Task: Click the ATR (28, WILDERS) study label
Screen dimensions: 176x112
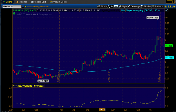Action: point(23,86)
